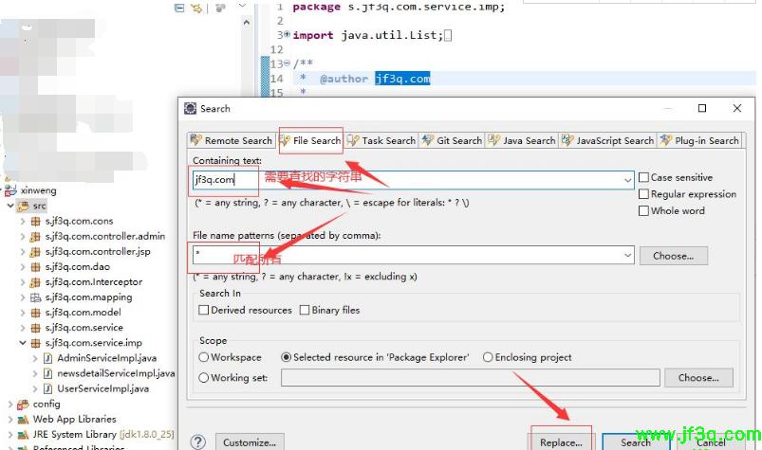Open the Git Search tab
This screenshot has height=450, width=762.
click(x=451, y=140)
